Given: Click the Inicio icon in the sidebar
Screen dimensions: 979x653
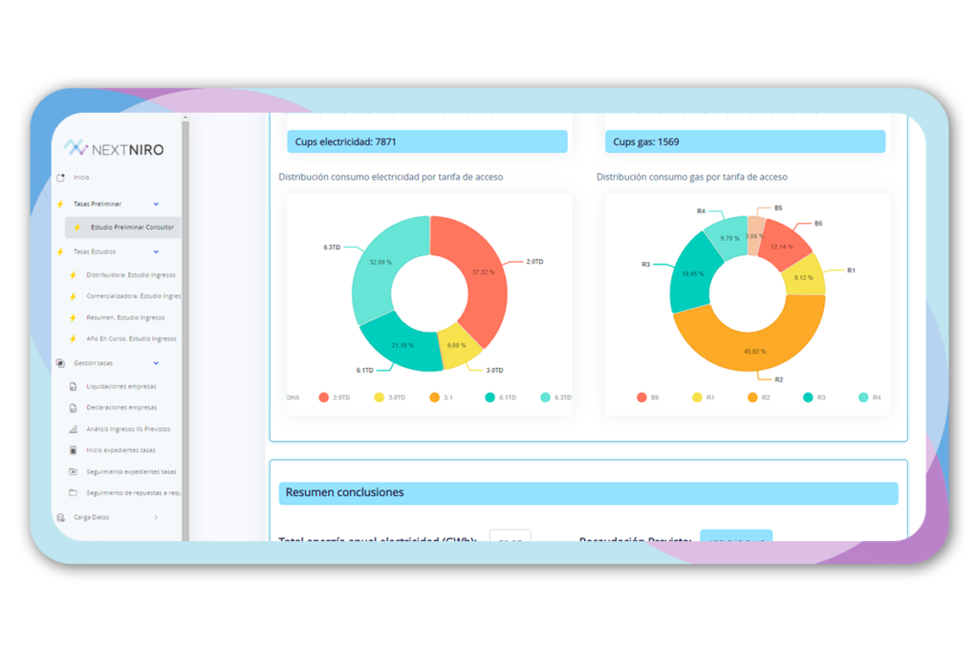Looking at the screenshot, I should click(60, 178).
